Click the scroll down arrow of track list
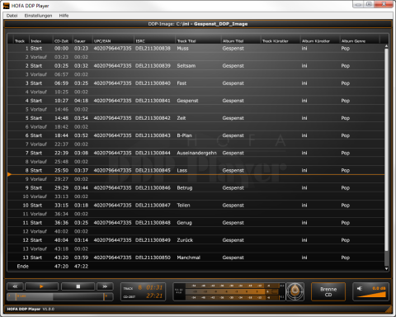Viewport: 396px width, 317px height. point(386,268)
